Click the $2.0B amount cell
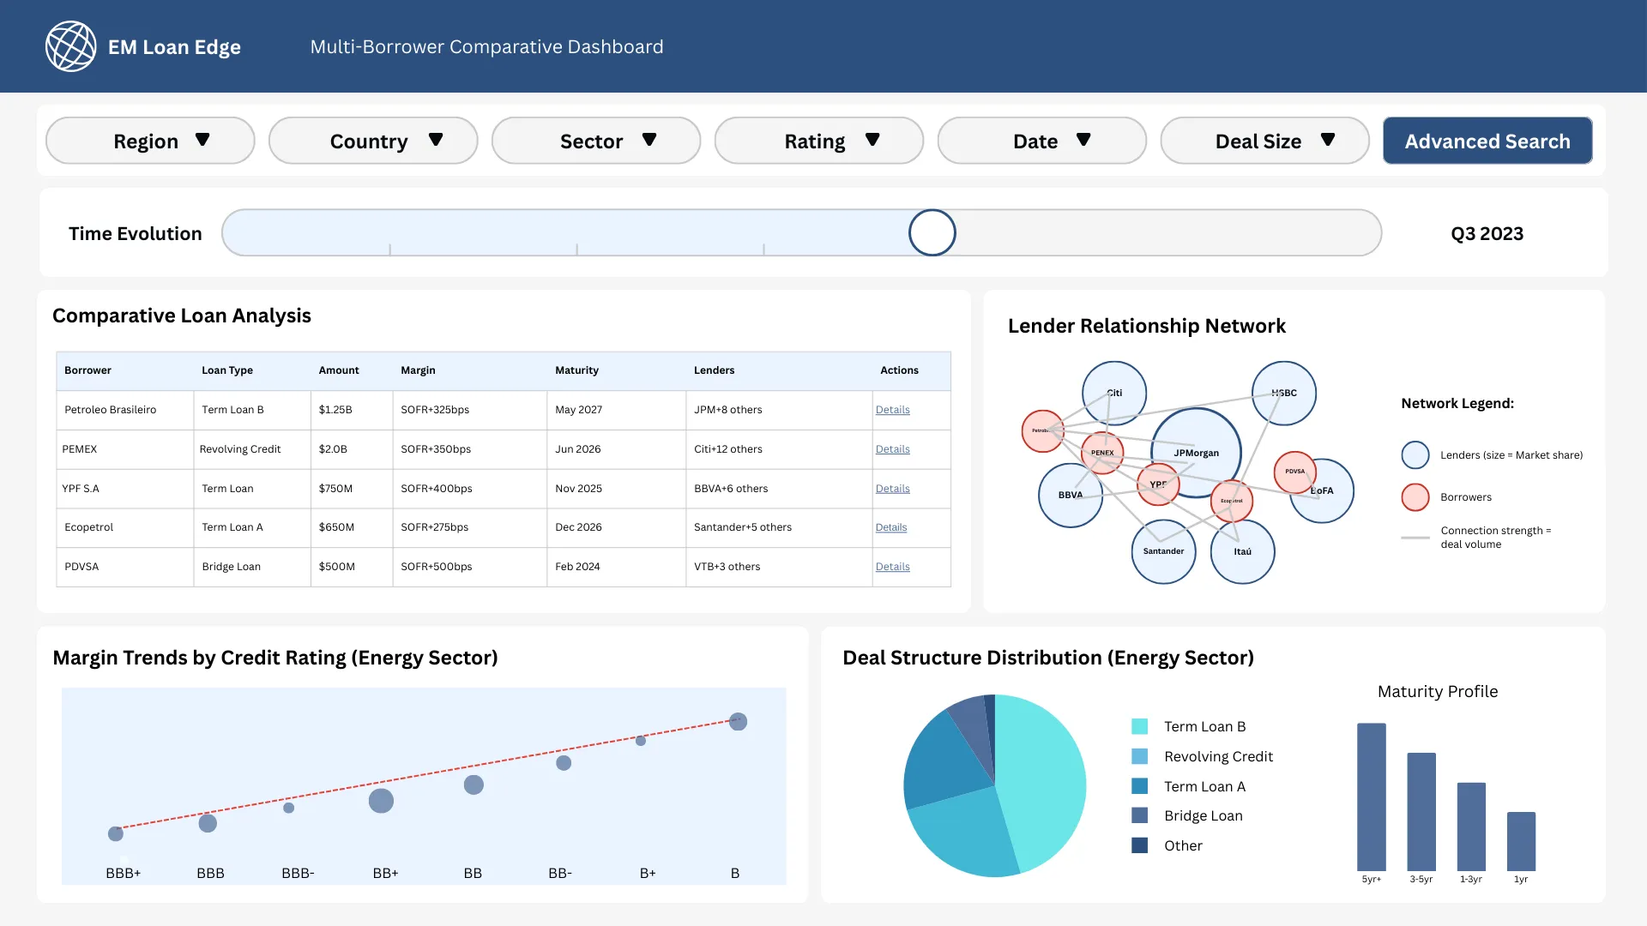 point(352,449)
